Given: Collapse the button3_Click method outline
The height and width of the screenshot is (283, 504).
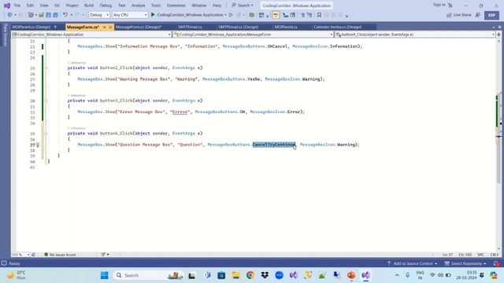Looking at the screenshot, I should (46, 101).
